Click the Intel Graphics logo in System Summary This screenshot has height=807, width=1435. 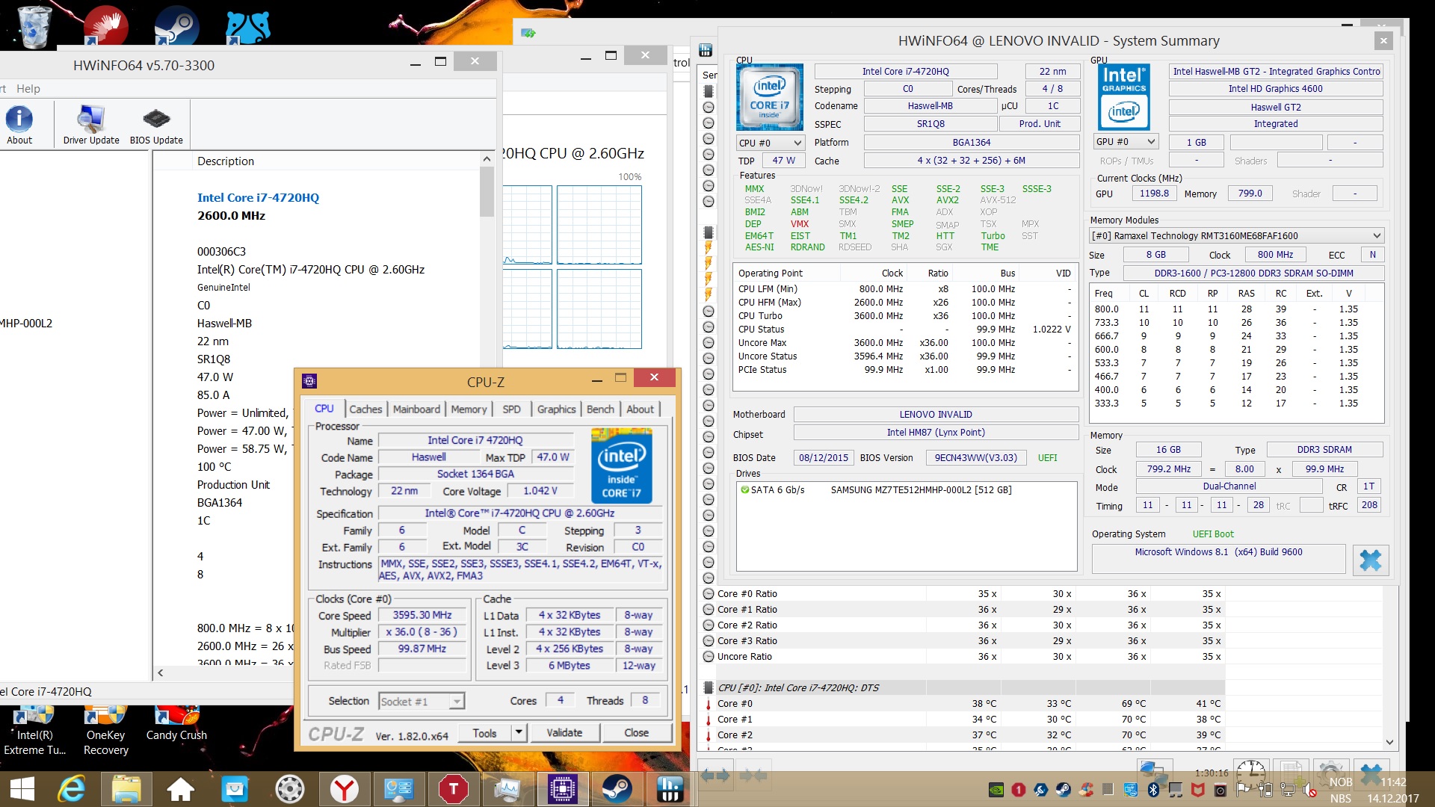[1123, 98]
